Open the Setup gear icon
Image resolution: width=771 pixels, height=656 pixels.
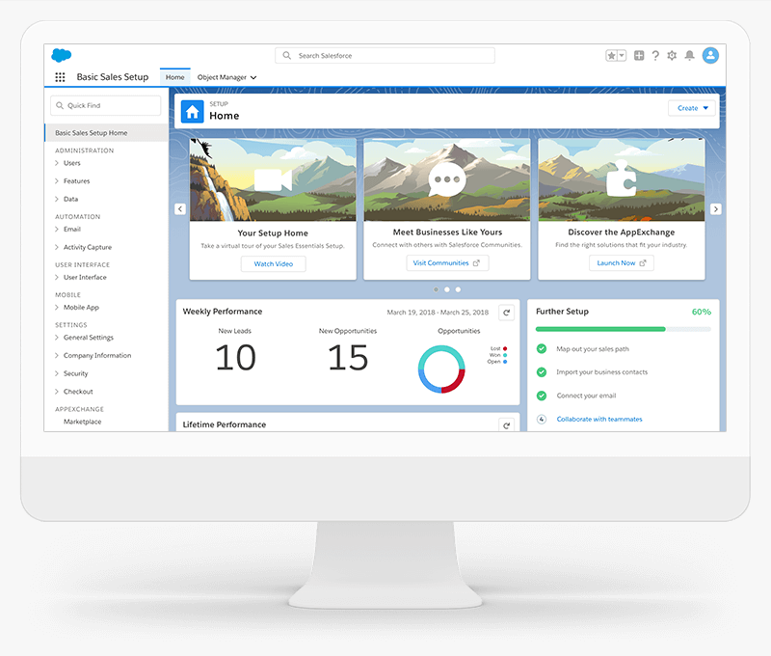(672, 56)
